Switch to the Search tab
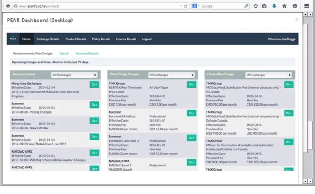 (x=64, y=54)
